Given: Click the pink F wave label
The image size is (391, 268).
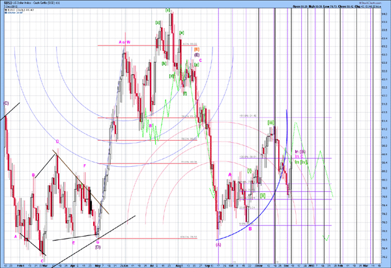Looking at the screenshot, I should (85, 166).
